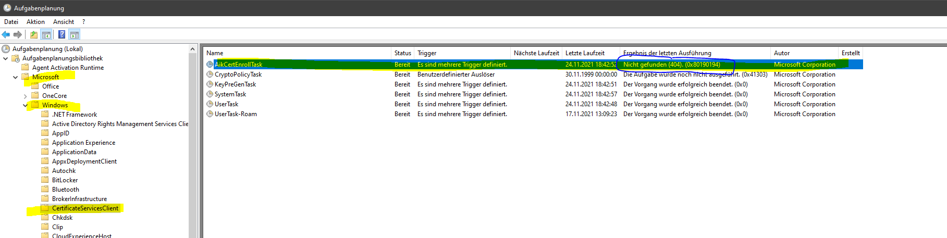Select the UserTask-Roam row name
This screenshot has width=947, height=238.
click(236, 114)
